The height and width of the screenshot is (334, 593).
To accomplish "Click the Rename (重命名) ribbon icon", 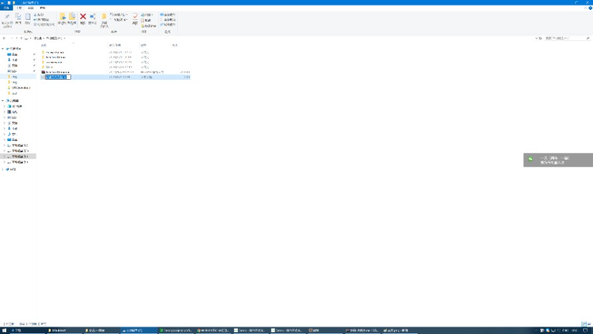I will pyautogui.click(x=92, y=18).
